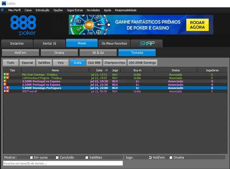The image size is (230, 169).
Task: Open the Os Meus Favoritos tab
Action: click(x=114, y=43)
